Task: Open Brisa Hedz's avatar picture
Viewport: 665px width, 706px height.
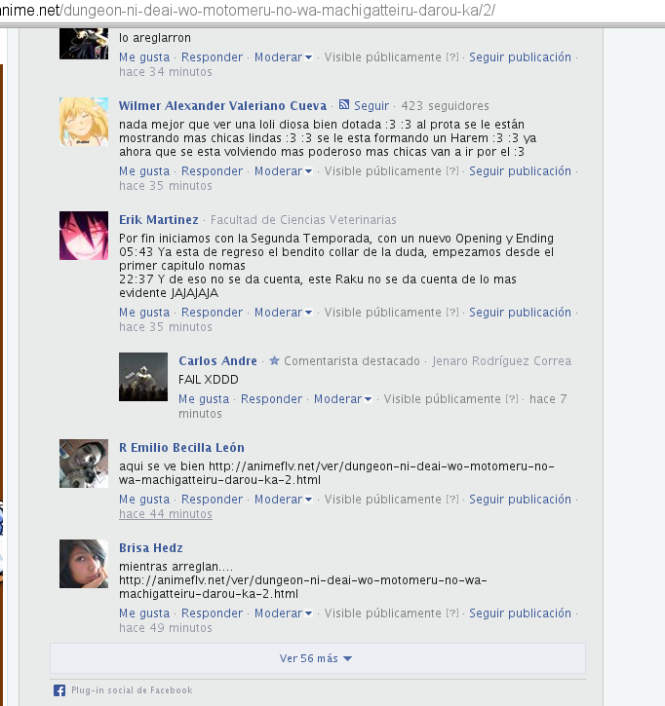Action: (x=84, y=564)
